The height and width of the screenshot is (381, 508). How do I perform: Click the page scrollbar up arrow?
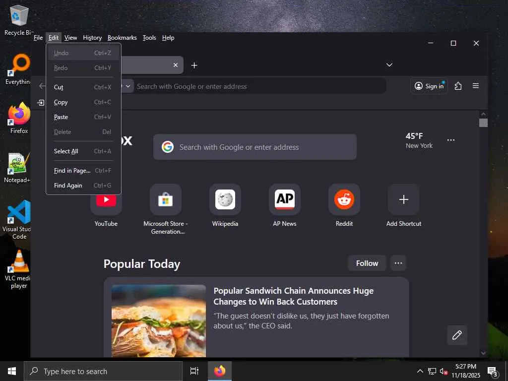[x=483, y=114]
